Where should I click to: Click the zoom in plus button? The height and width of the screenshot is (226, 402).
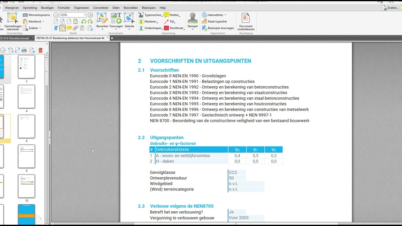click(90, 15)
